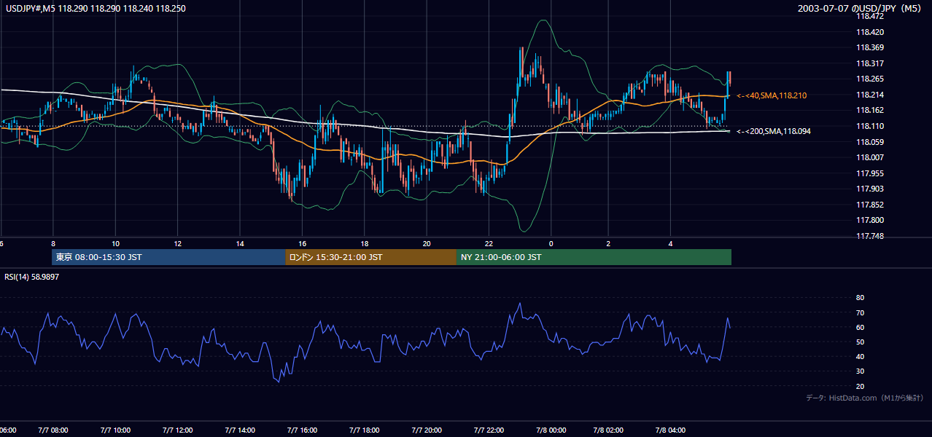Click price axis label 118.007
Viewport: 932px width, 437px height.
click(x=871, y=157)
